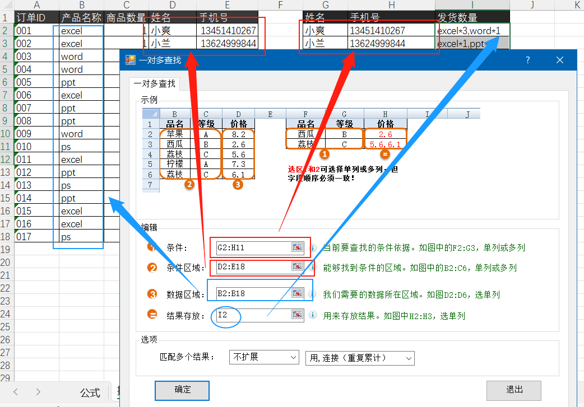Image resolution: width=584 pixels, height=407 pixels.
Task: Click ppt cell in row 6
Action: (82, 82)
